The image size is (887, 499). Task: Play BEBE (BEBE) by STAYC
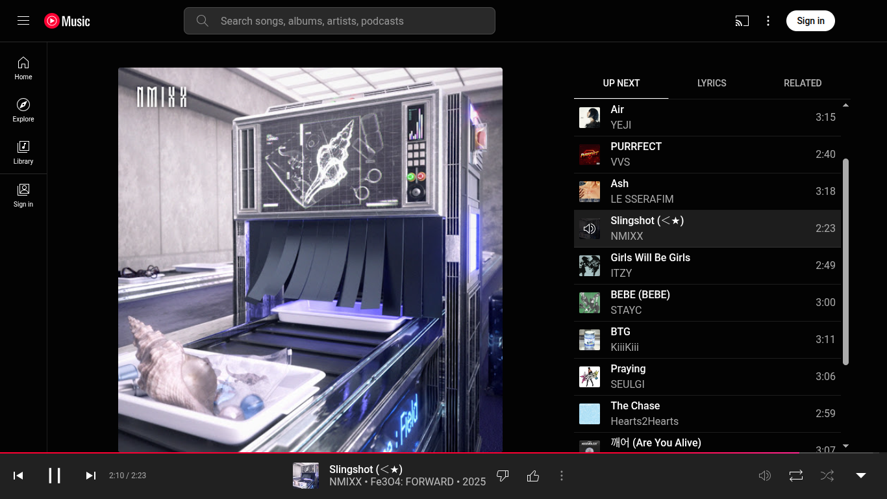coord(707,303)
